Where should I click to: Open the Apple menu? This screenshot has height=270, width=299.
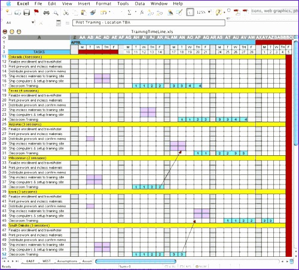coord(8,4)
